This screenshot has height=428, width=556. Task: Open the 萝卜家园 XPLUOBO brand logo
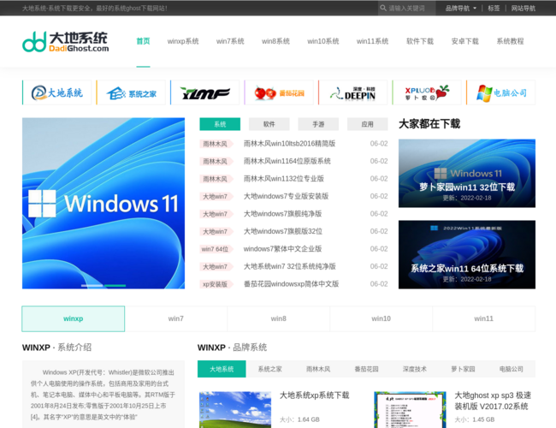(425, 92)
